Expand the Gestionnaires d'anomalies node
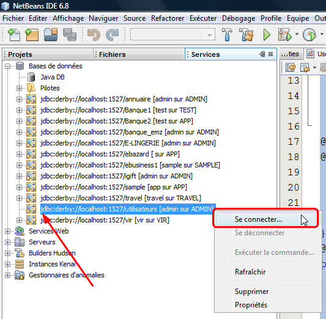Viewport: 326px width, 319px height. tap(8, 275)
